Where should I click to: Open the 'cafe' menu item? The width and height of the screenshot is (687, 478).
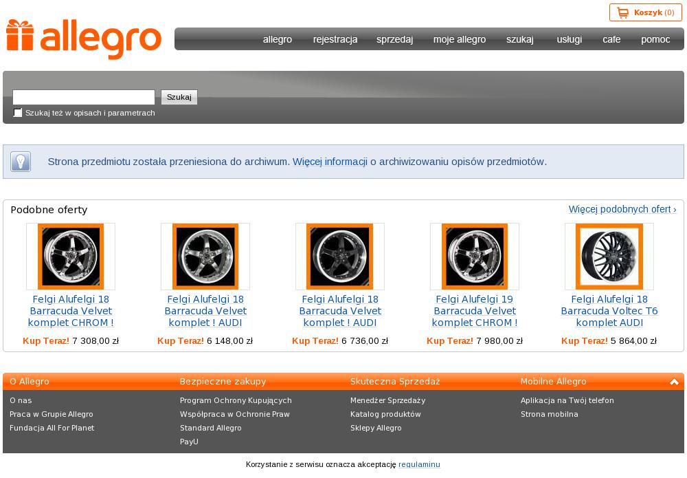(x=611, y=39)
